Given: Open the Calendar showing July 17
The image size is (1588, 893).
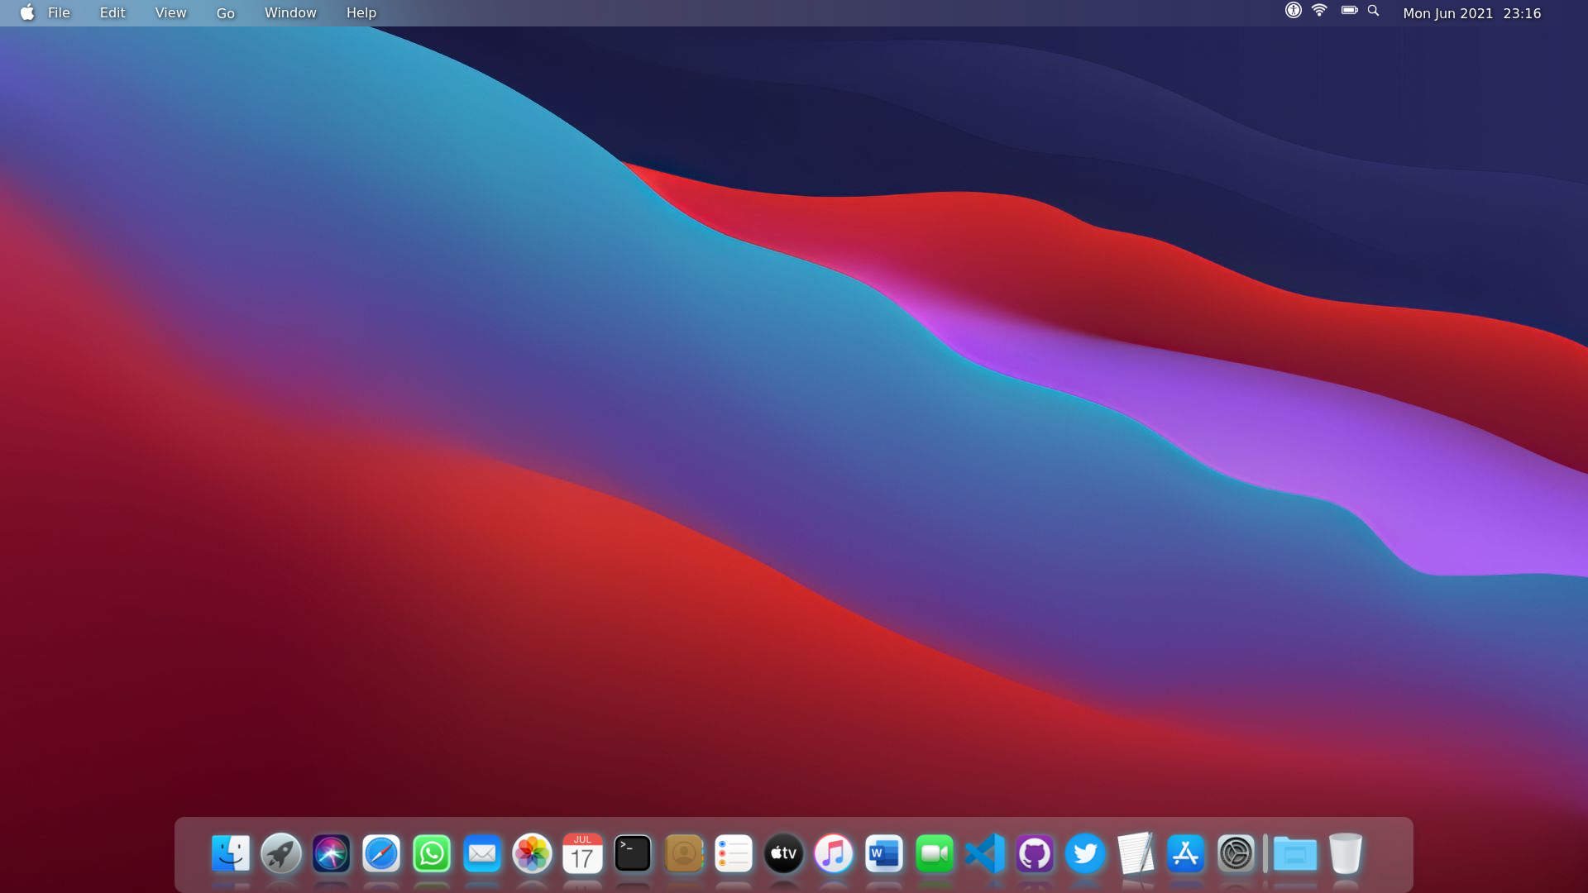Looking at the screenshot, I should (x=582, y=853).
